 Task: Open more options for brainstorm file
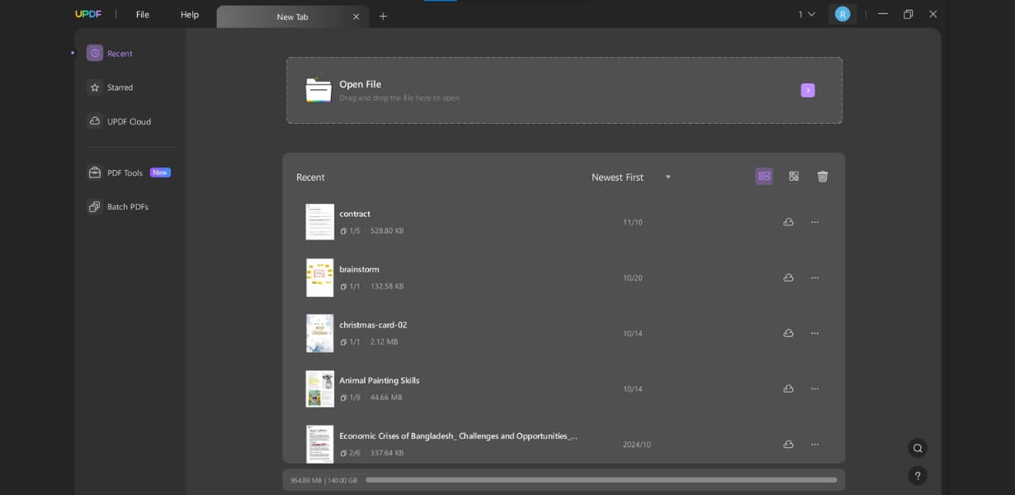point(814,277)
